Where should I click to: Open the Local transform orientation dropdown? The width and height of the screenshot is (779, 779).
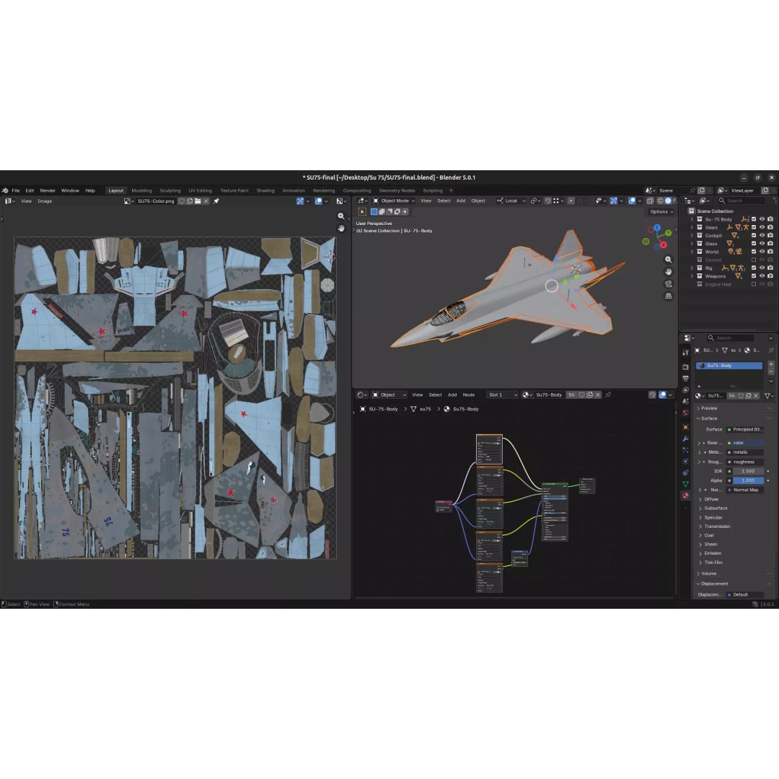pyautogui.click(x=511, y=201)
